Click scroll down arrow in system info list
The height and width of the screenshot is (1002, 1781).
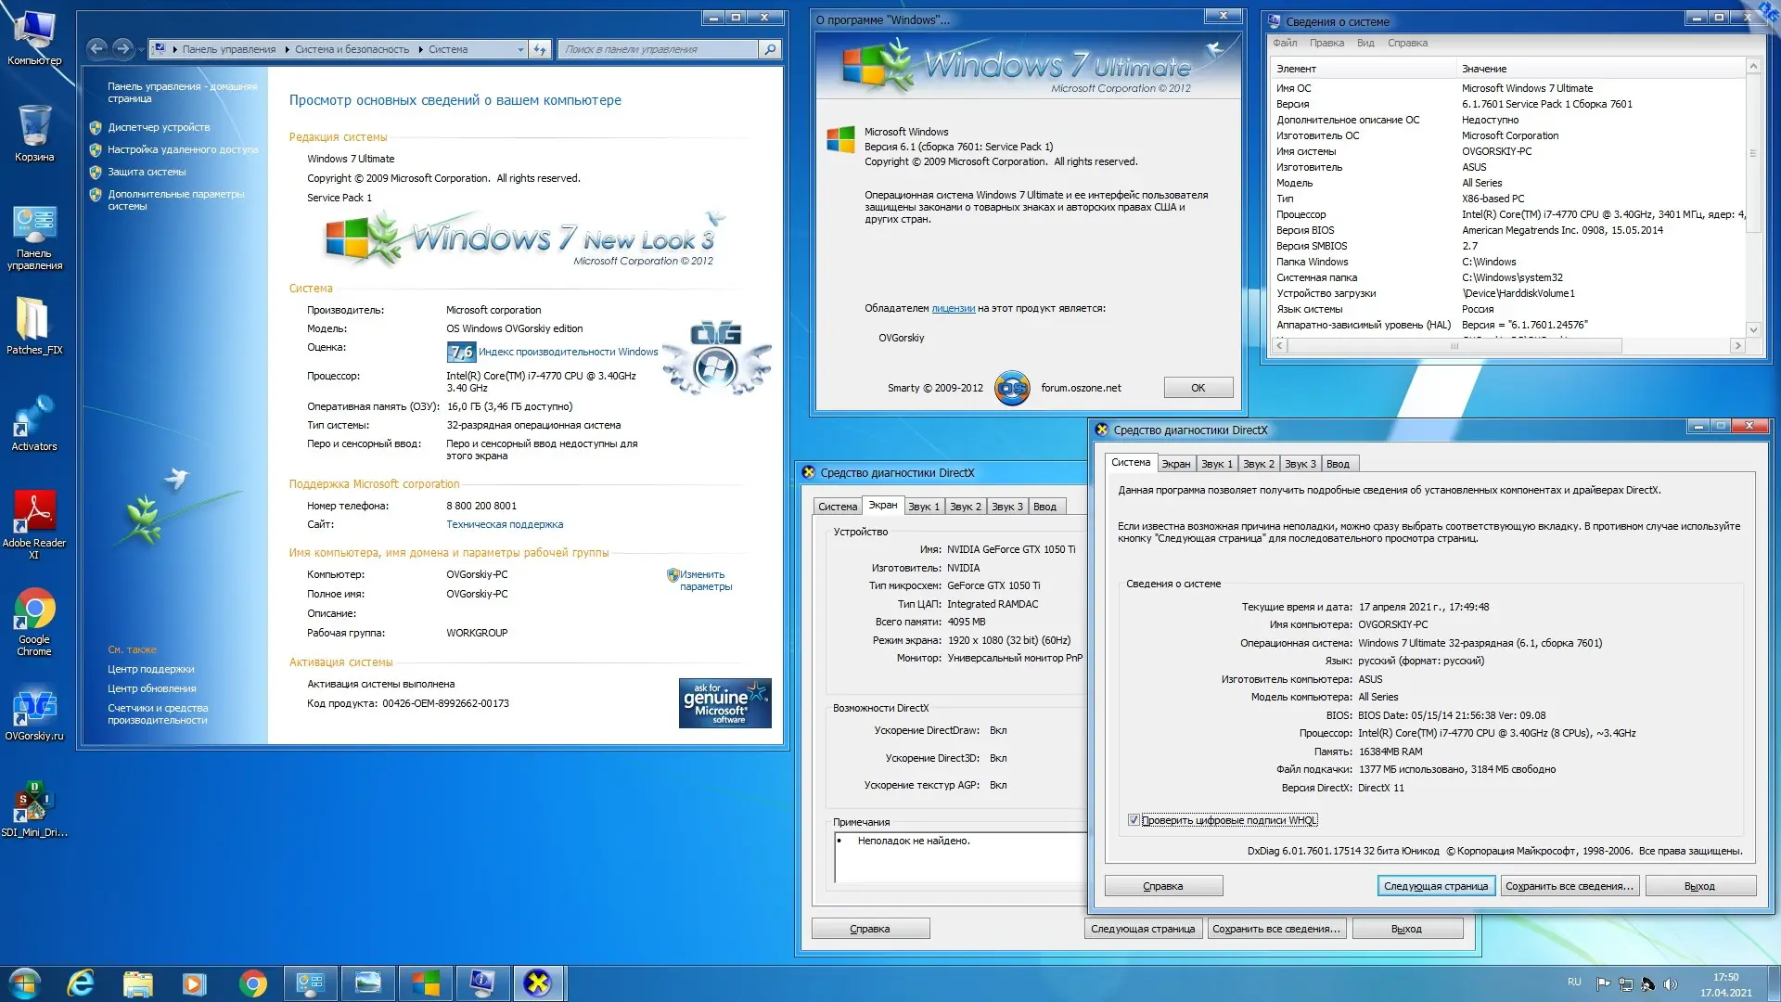pos(1753,329)
